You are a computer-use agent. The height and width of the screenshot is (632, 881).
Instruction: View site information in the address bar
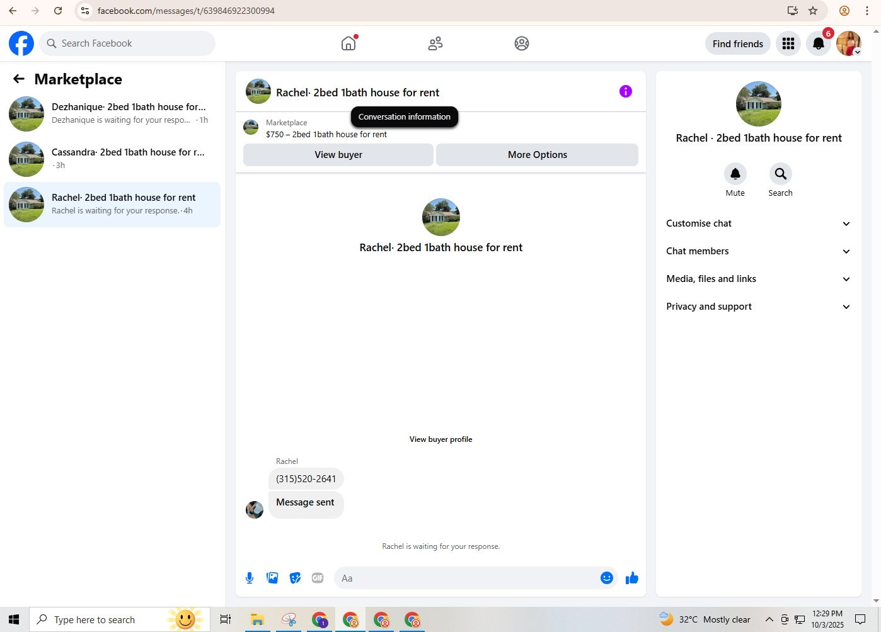[x=85, y=11]
